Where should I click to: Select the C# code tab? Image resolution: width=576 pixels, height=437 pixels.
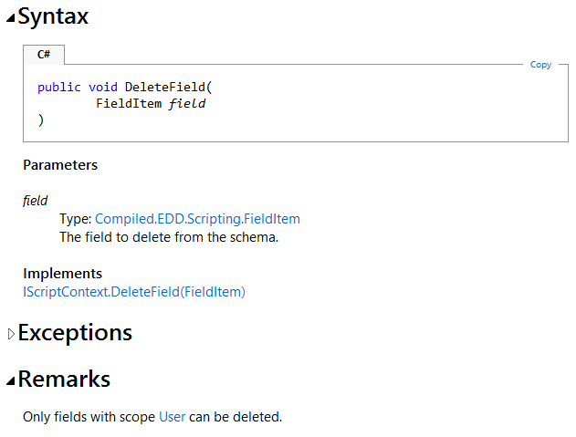[x=44, y=55]
